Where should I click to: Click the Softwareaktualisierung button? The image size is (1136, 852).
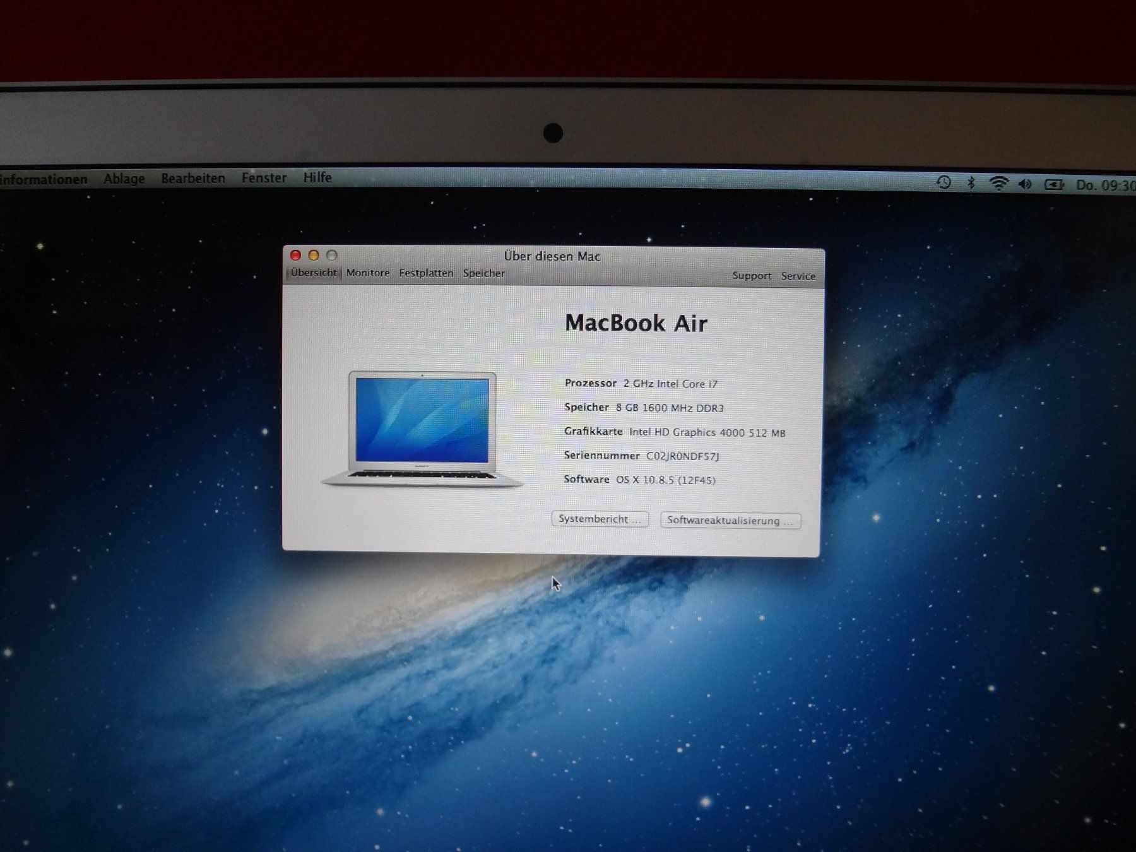730,521
